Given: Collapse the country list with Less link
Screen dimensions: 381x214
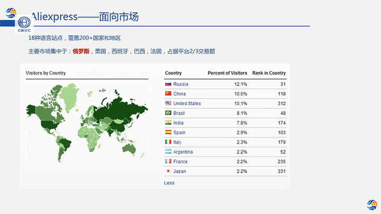Looking at the screenshot, I should coord(169,183).
